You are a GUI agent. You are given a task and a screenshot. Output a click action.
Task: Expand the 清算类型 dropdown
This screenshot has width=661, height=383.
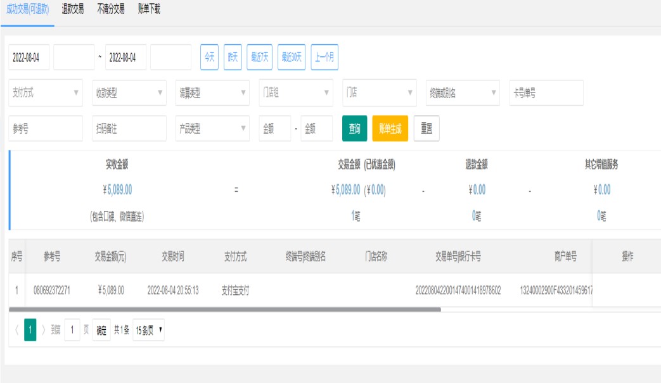coord(212,92)
